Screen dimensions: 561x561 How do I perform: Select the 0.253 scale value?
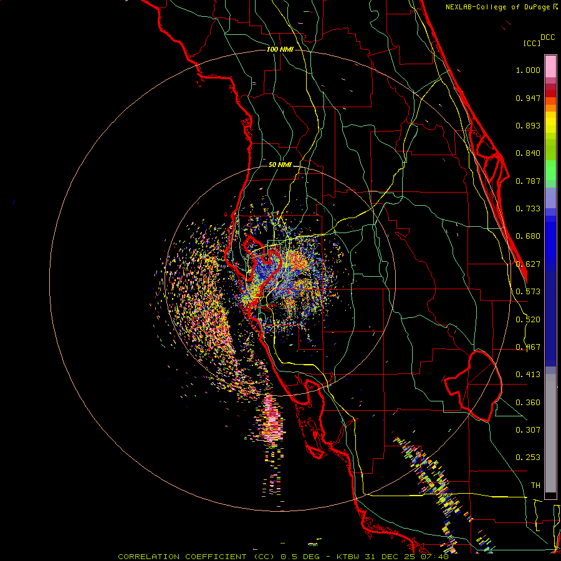coord(528,458)
